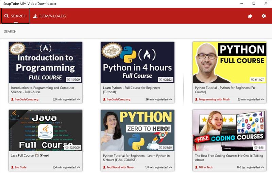Open the Introduction to Programming video thumbnail
This screenshot has height=173, width=272.
(x=46, y=62)
